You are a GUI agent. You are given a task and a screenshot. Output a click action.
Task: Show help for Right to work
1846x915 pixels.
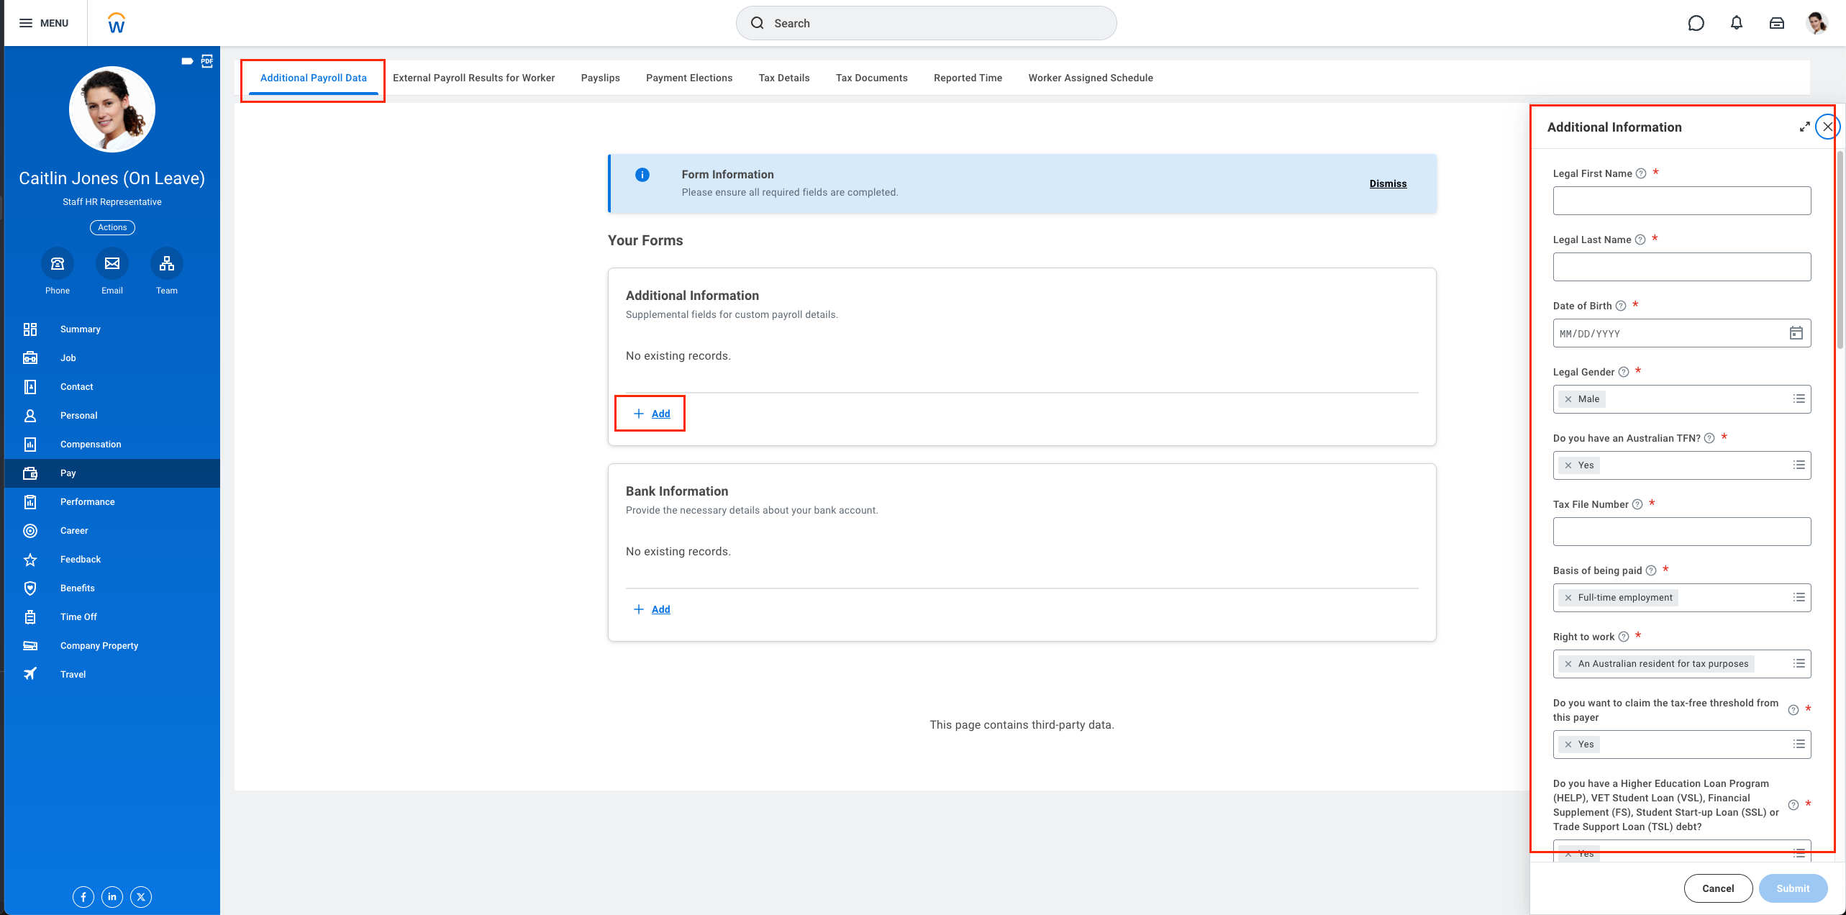pos(1624,637)
